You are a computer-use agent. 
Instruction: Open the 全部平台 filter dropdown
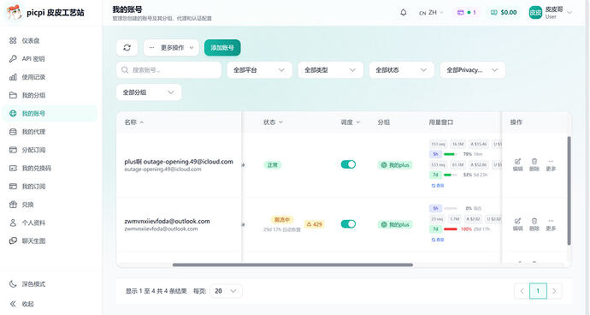click(259, 70)
